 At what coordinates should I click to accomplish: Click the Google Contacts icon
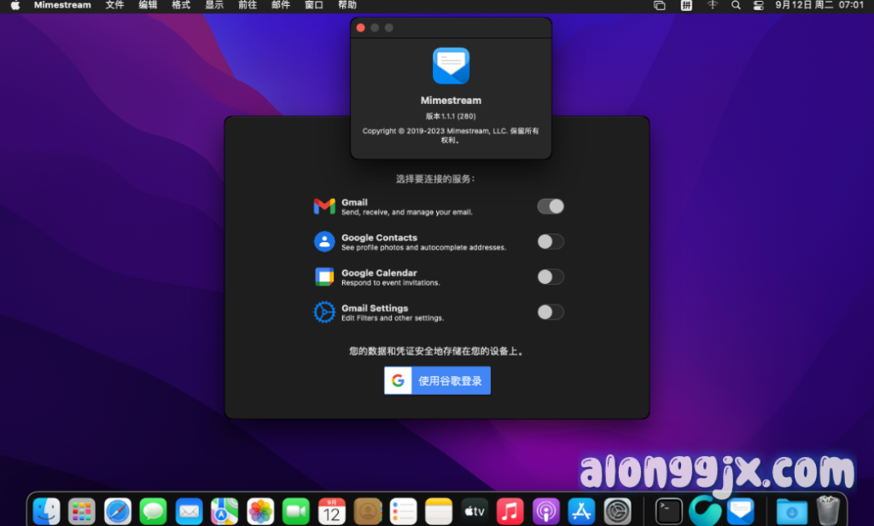(x=324, y=241)
